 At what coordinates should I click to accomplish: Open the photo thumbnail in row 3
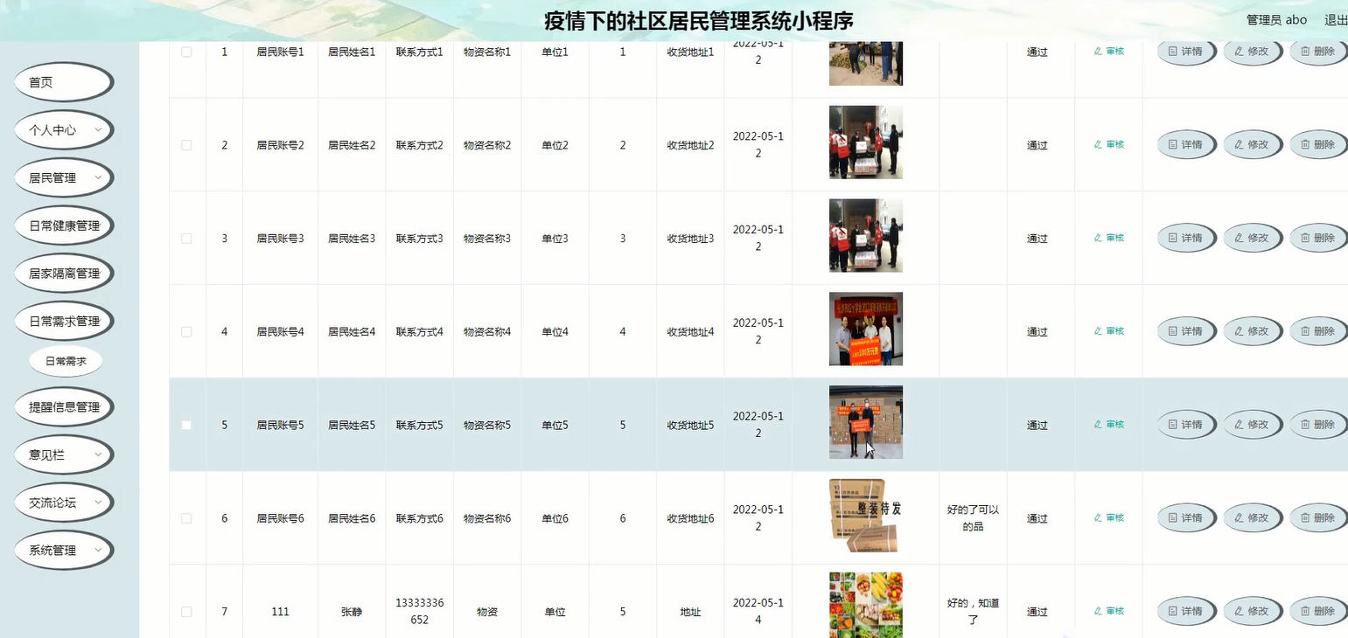(866, 236)
